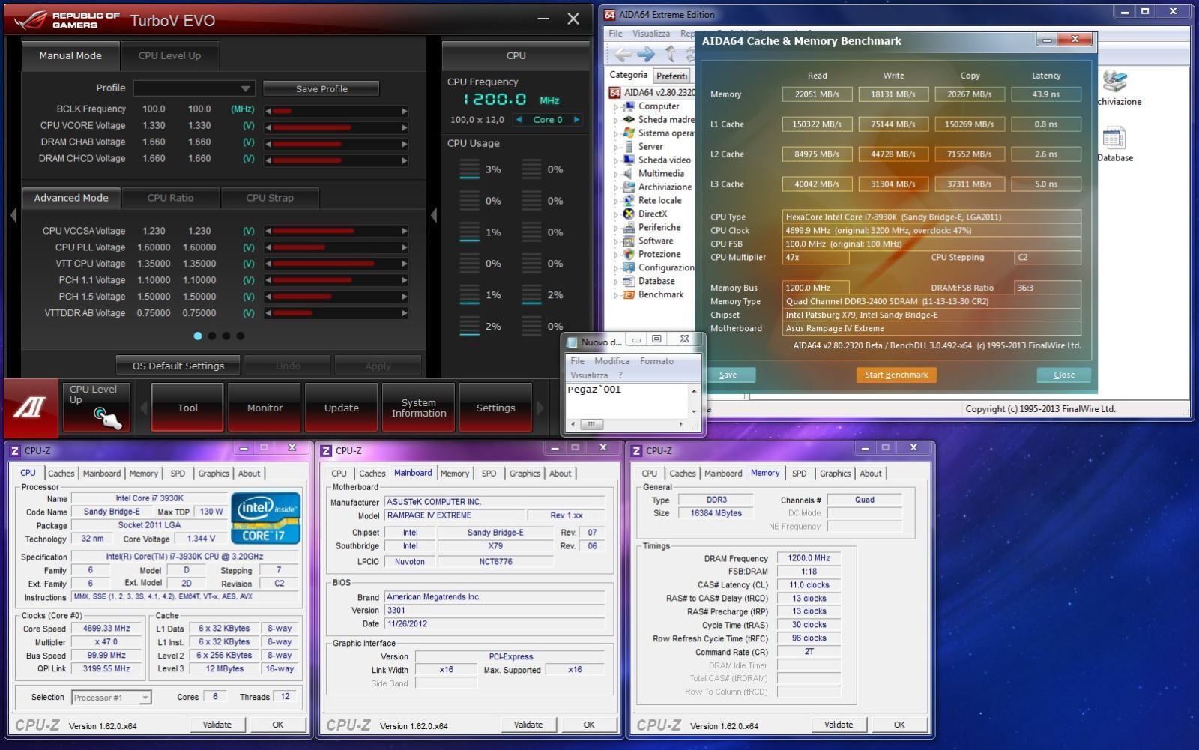The image size is (1199, 750).
Task: Expand the Software tree node
Action: [616, 242]
